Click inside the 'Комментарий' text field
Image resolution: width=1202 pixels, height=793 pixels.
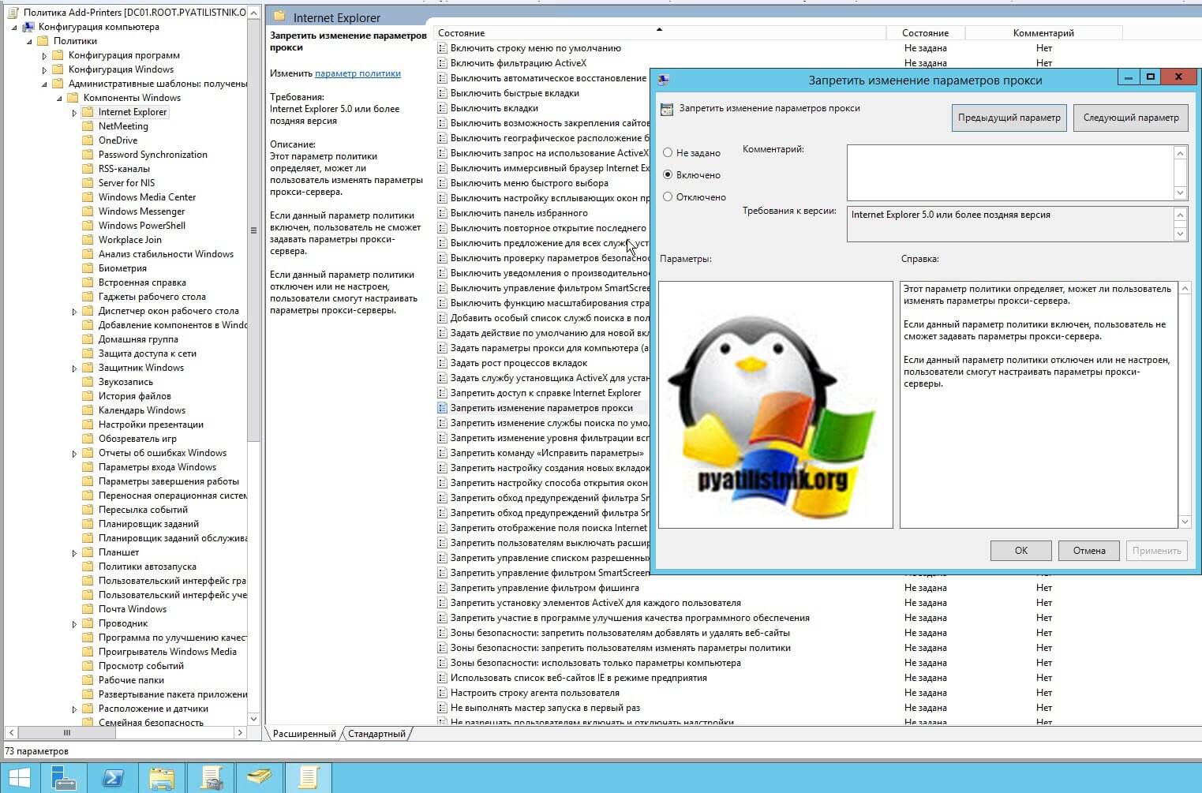(1010, 172)
